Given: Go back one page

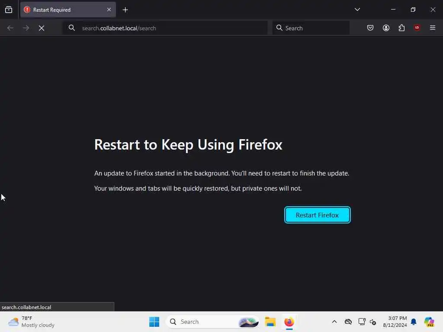Looking at the screenshot, I should click(x=10, y=28).
